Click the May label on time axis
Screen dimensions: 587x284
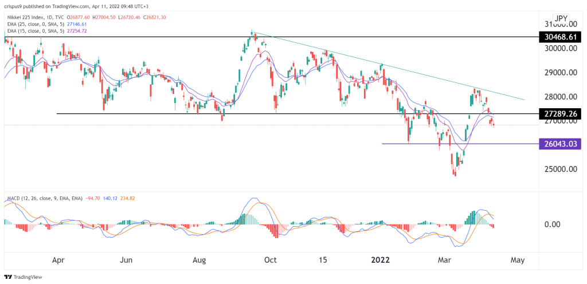518,260
